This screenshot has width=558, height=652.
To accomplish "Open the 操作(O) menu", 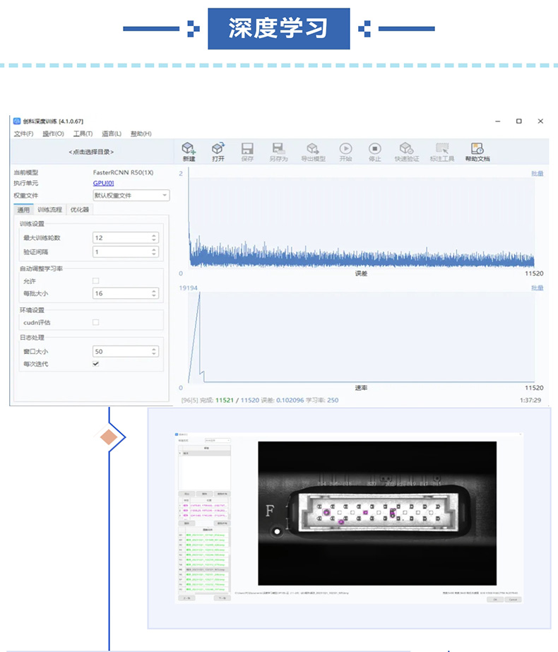I will (53, 134).
